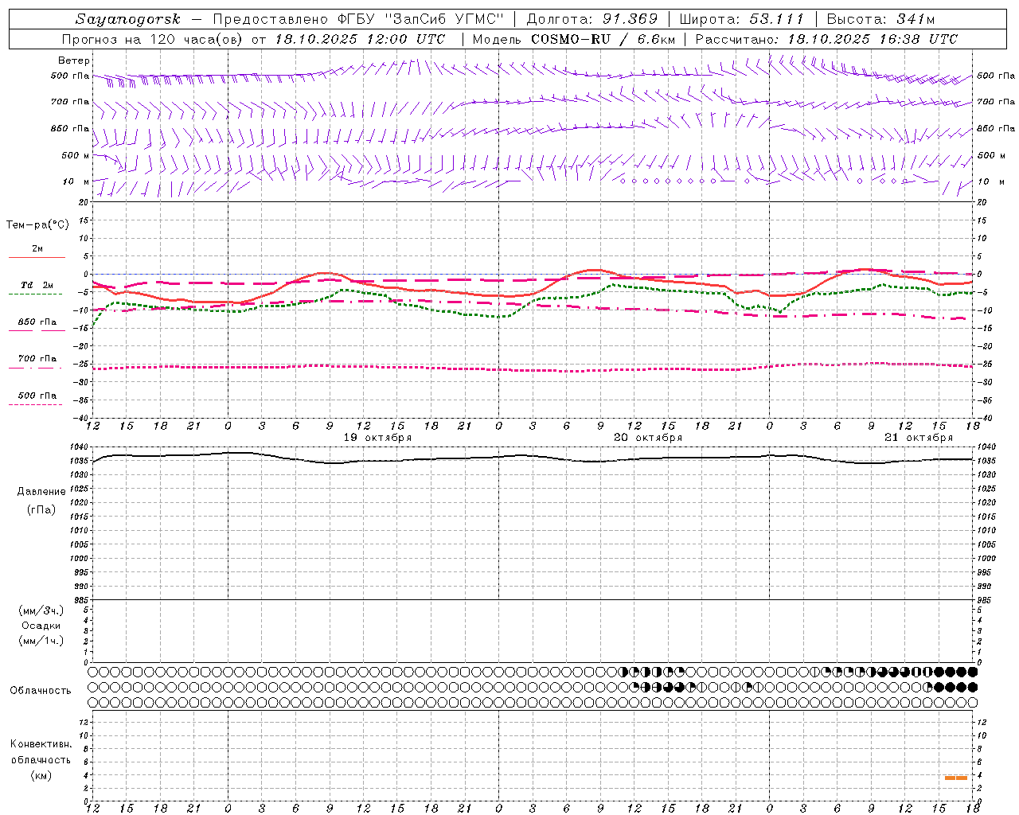Click the '(мм/3ч.)' precipitation unit label
The width and height of the screenshot is (1019, 815).
41,610
